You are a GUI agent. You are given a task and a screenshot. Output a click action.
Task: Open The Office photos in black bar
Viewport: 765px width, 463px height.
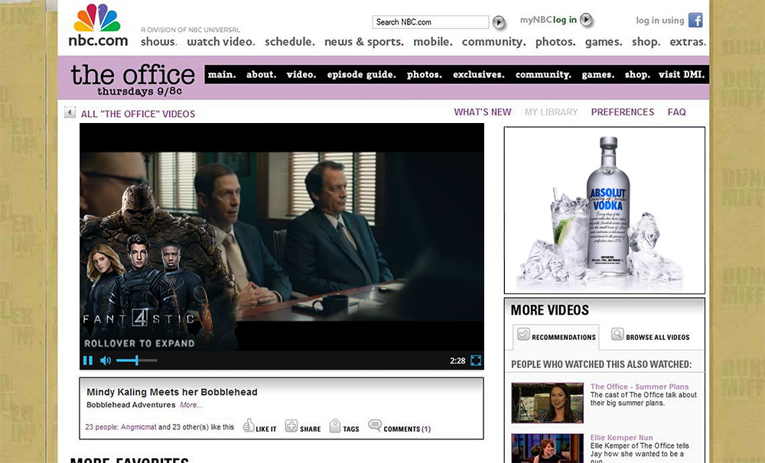[x=424, y=75]
